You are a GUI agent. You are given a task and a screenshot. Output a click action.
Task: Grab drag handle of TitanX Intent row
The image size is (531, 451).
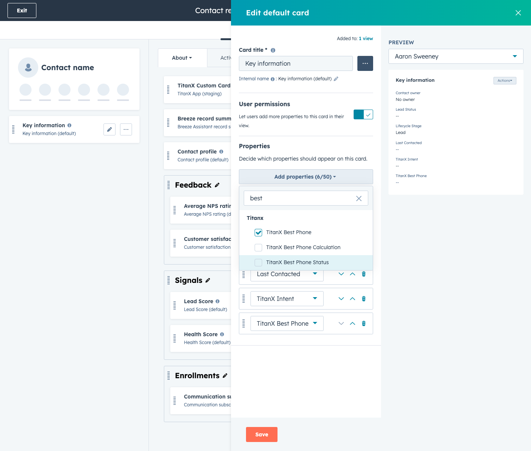244,299
